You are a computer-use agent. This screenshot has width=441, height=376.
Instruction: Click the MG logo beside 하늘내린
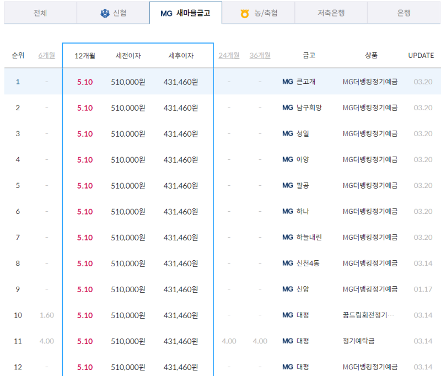[x=288, y=238]
